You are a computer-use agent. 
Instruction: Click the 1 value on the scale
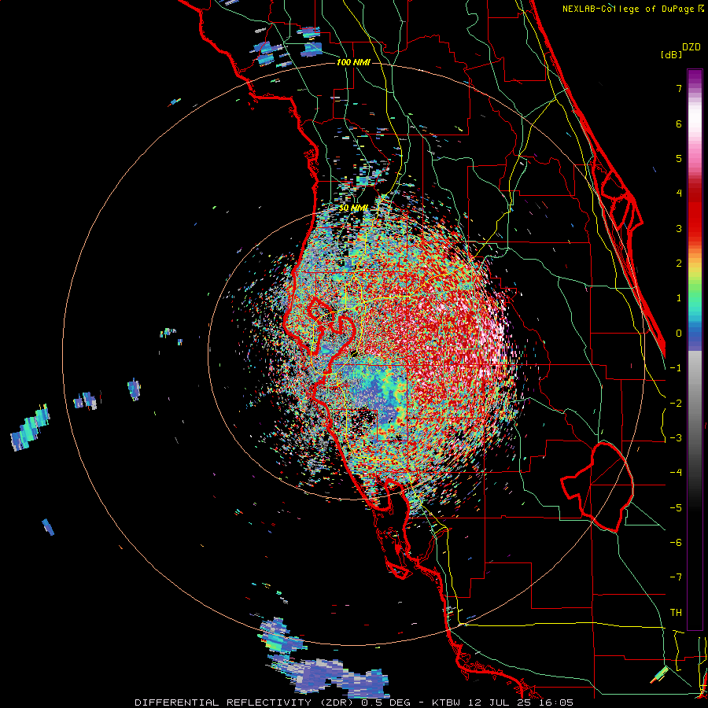point(679,298)
